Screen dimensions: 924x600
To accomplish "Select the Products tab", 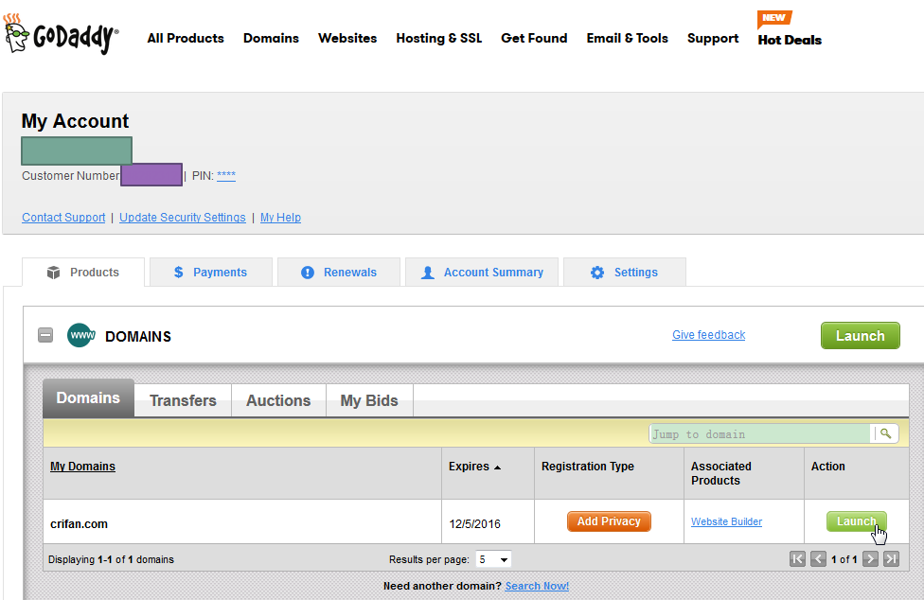I will (x=83, y=272).
